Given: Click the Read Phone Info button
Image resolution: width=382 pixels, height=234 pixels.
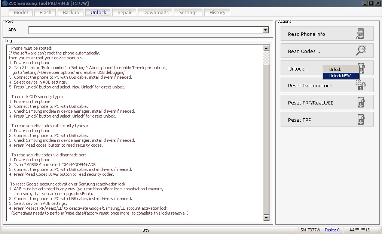Looking at the screenshot, I should coord(327,34).
